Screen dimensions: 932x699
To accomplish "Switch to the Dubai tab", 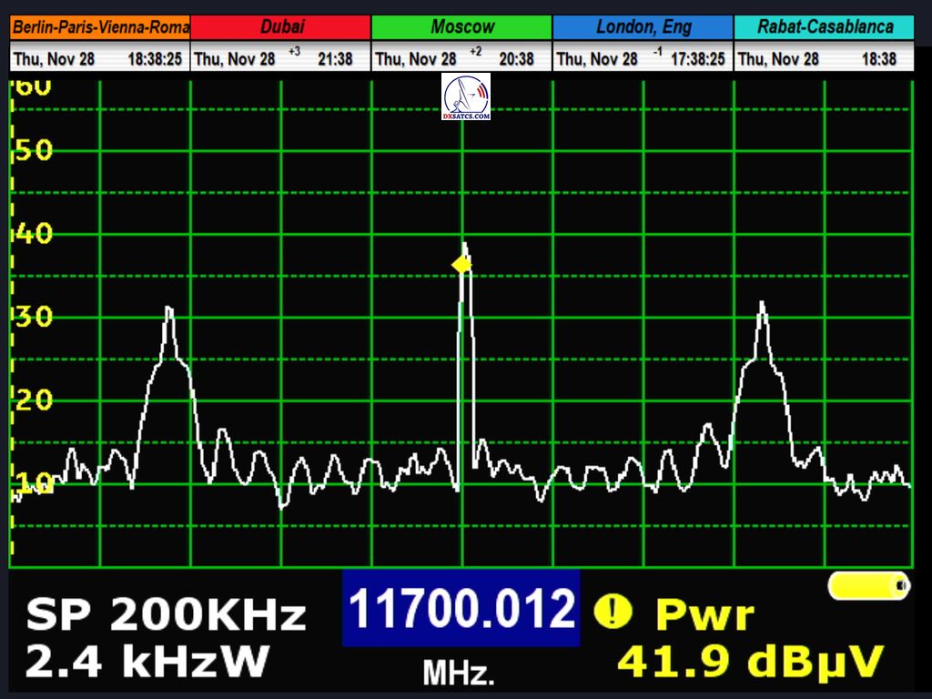I will 281,27.
